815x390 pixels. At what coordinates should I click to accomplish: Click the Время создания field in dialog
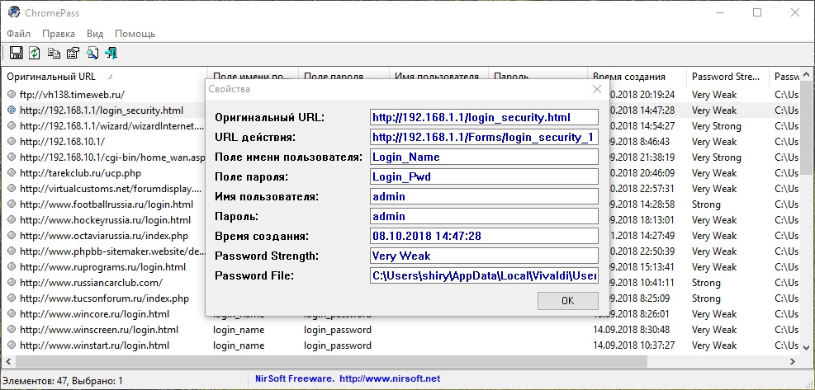coord(484,236)
